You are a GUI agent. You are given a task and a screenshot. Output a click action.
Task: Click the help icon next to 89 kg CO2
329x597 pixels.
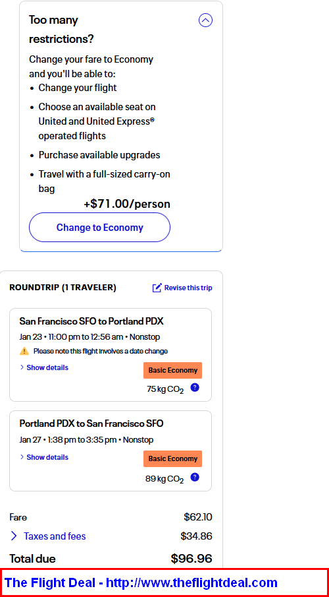[195, 477]
